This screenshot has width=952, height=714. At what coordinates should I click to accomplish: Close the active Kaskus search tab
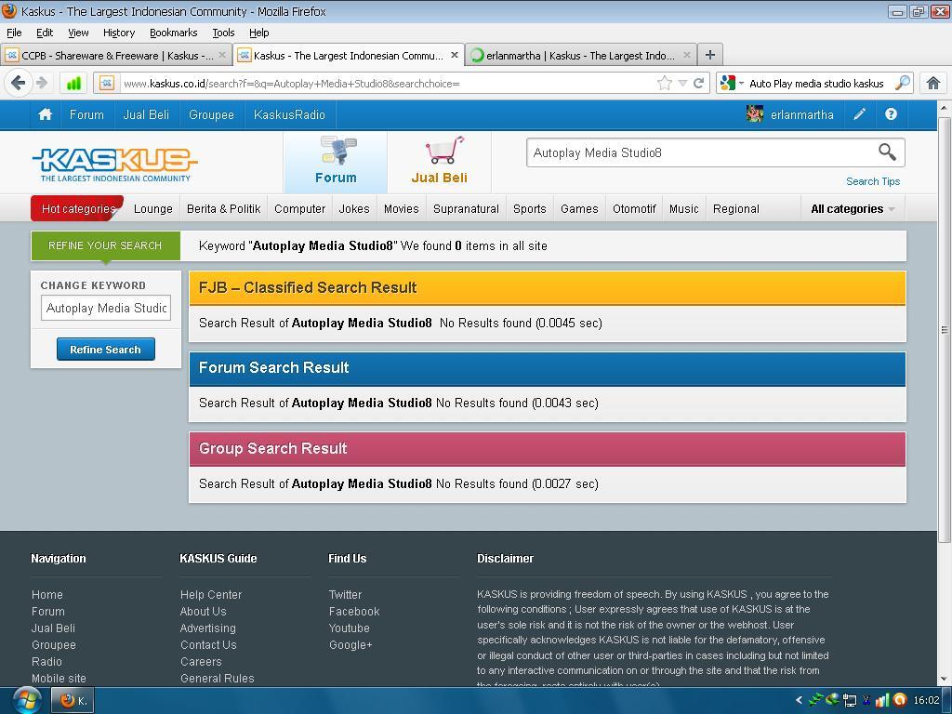point(454,55)
